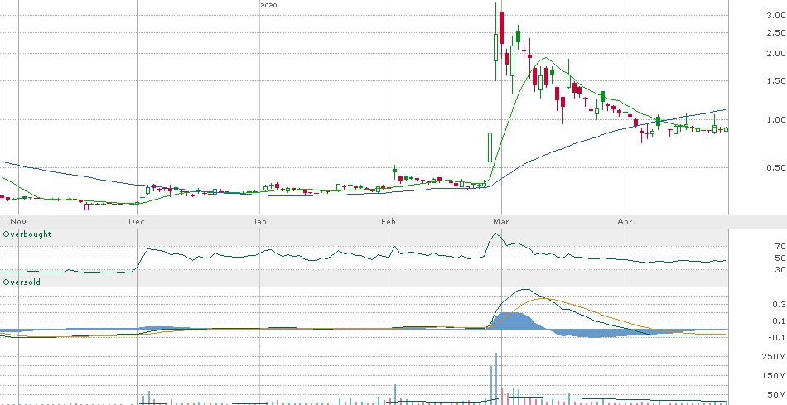Click the 3.00 price axis label
The height and width of the screenshot is (405, 787).
pos(775,16)
